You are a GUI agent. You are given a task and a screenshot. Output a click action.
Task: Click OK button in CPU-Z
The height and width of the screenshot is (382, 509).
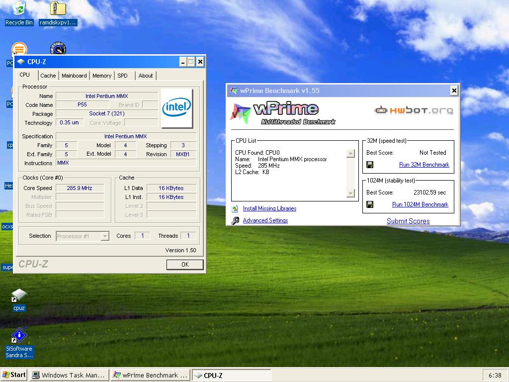tap(185, 265)
